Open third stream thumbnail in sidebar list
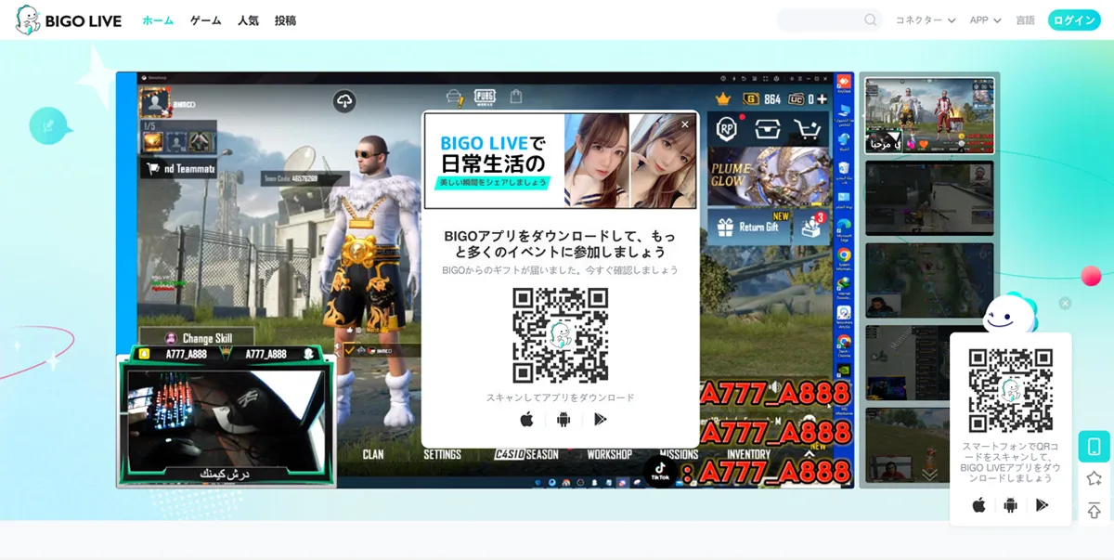Screen dimensions: 1114x560 [x=929, y=280]
